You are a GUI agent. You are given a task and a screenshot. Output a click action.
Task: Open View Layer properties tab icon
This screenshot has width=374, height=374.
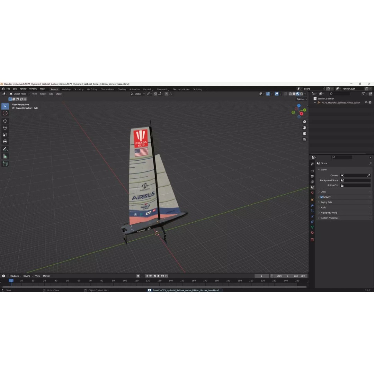(x=312, y=182)
